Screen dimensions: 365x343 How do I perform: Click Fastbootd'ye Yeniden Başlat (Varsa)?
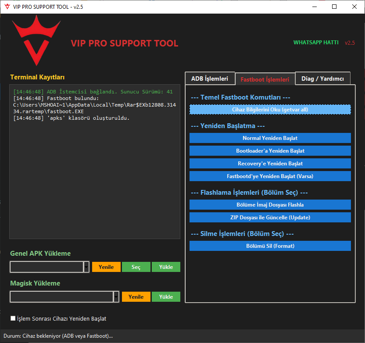(270, 176)
